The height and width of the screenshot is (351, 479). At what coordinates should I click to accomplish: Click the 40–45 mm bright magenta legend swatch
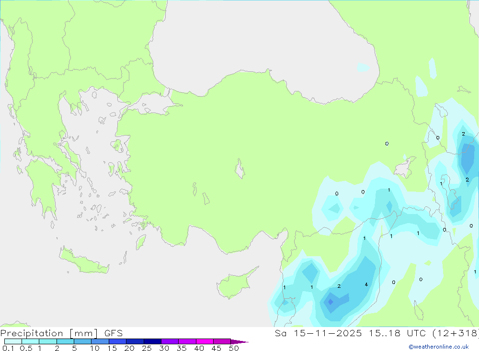(205, 341)
